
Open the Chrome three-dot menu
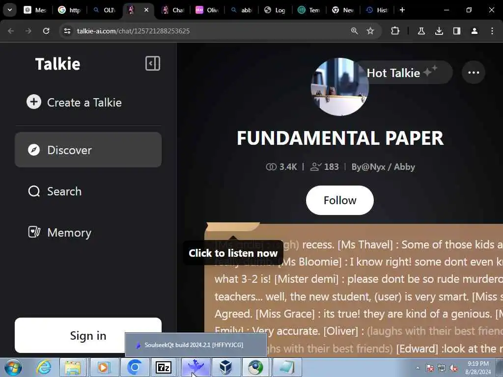coord(492,31)
